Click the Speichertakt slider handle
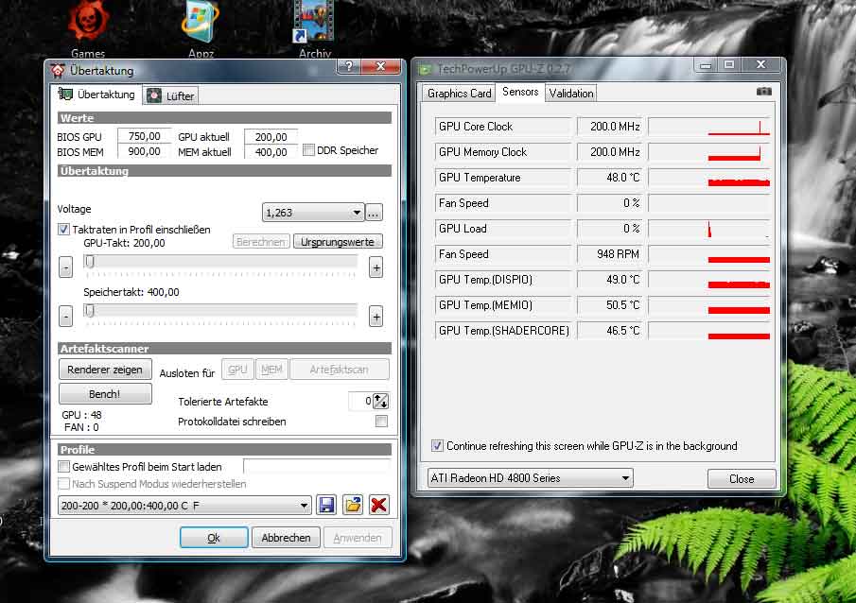 (90, 311)
